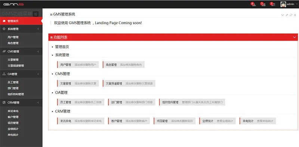Open 来电统计 in the sidebar

(x=13, y=135)
